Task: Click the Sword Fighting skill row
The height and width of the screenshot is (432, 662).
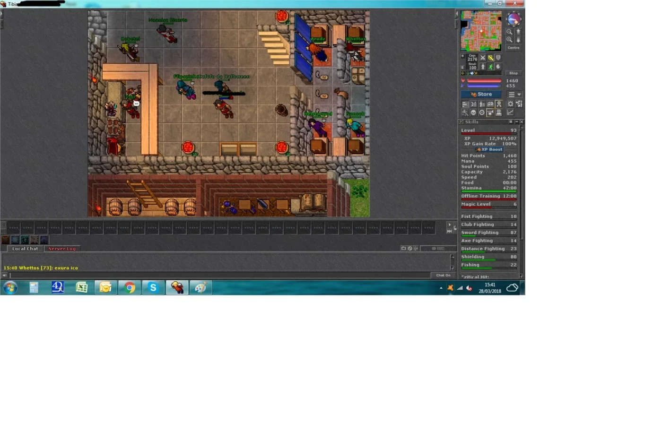Action: 489,233
